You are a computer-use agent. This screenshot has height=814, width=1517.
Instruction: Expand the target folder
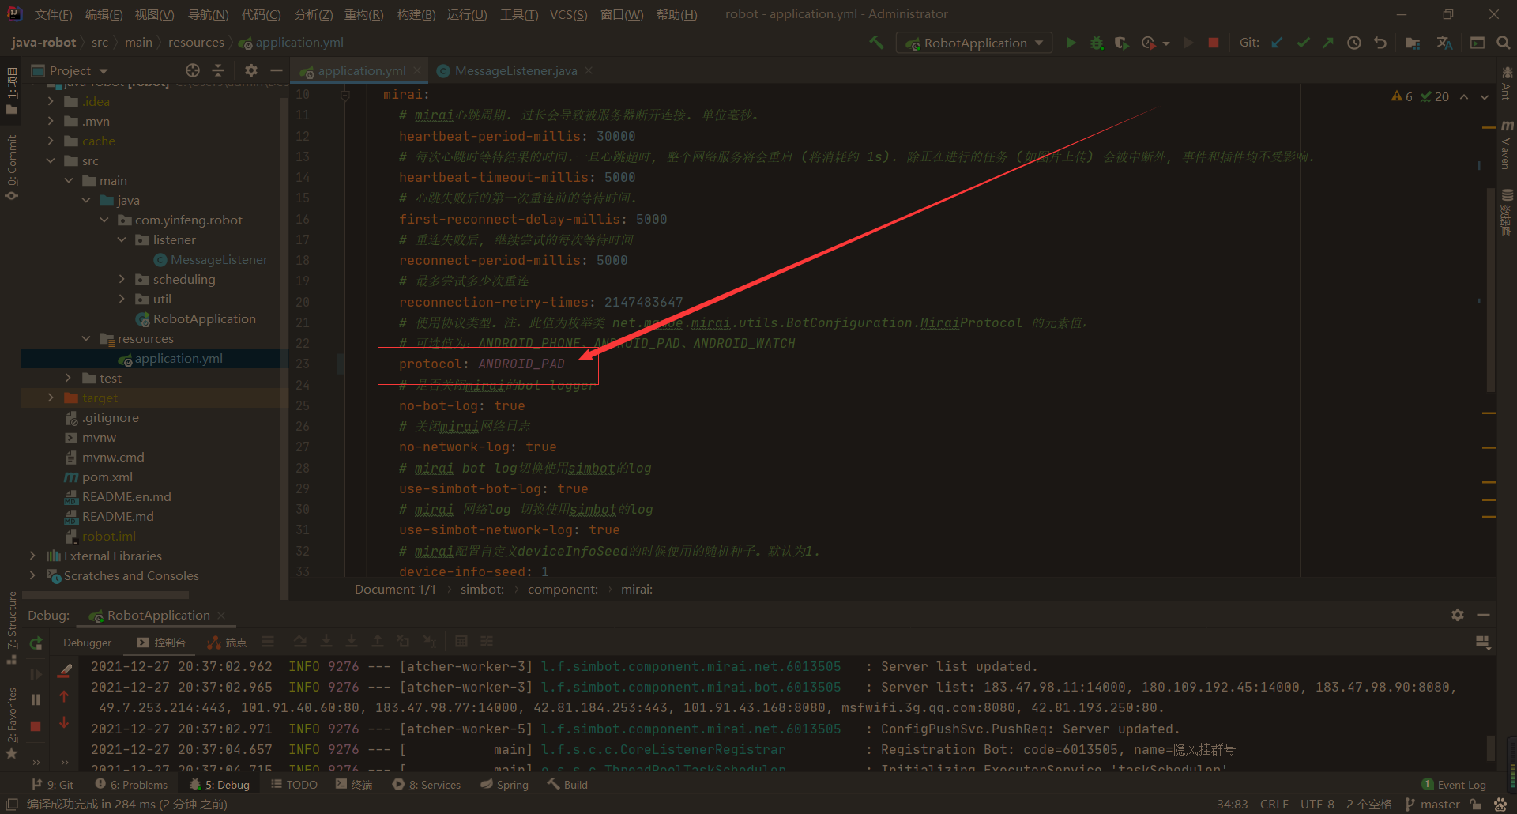point(51,398)
